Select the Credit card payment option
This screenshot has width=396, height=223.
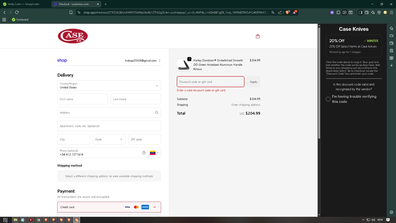point(109,207)
